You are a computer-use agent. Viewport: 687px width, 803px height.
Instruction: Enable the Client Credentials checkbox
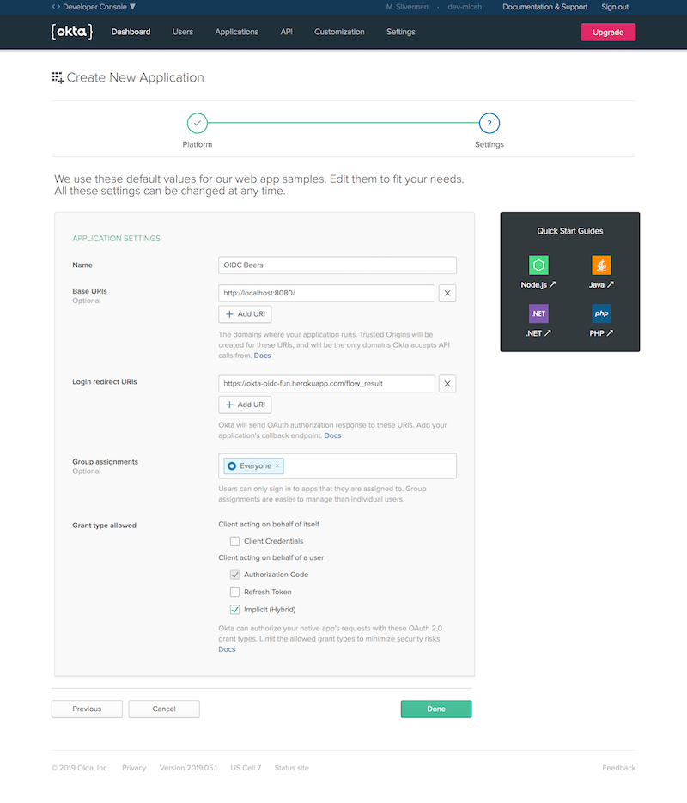point(234,541)
